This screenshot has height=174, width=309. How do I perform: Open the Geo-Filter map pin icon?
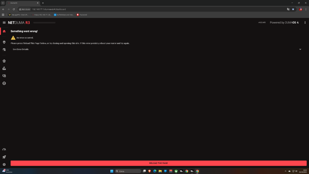pos(4,42)
